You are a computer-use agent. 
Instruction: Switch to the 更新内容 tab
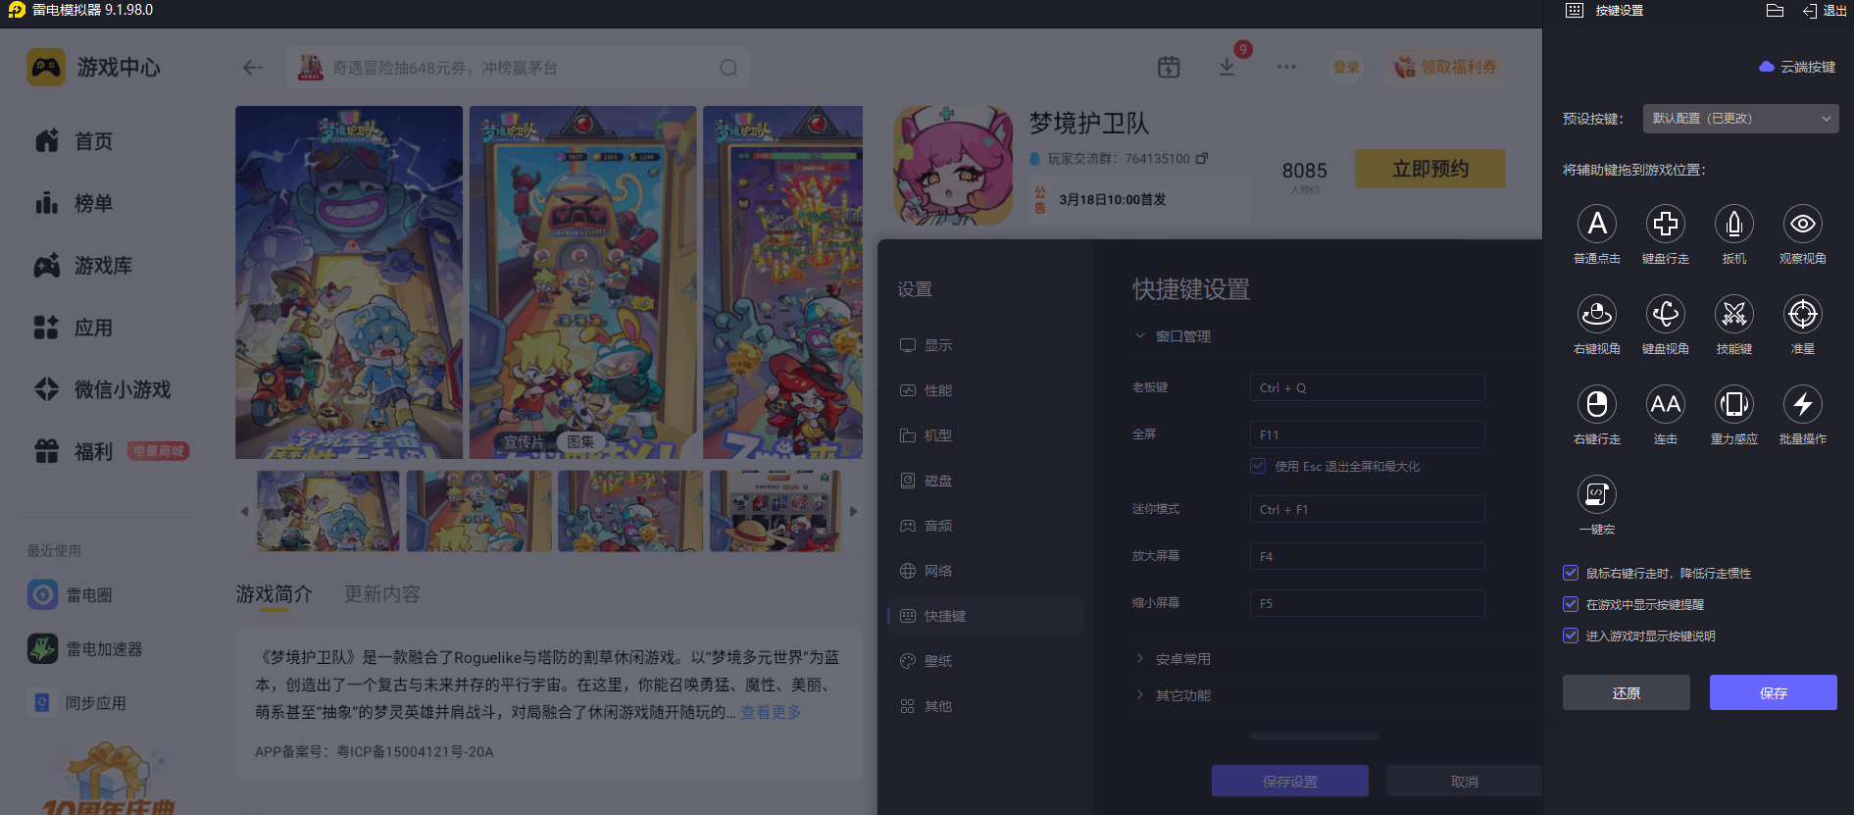(382, 594)
